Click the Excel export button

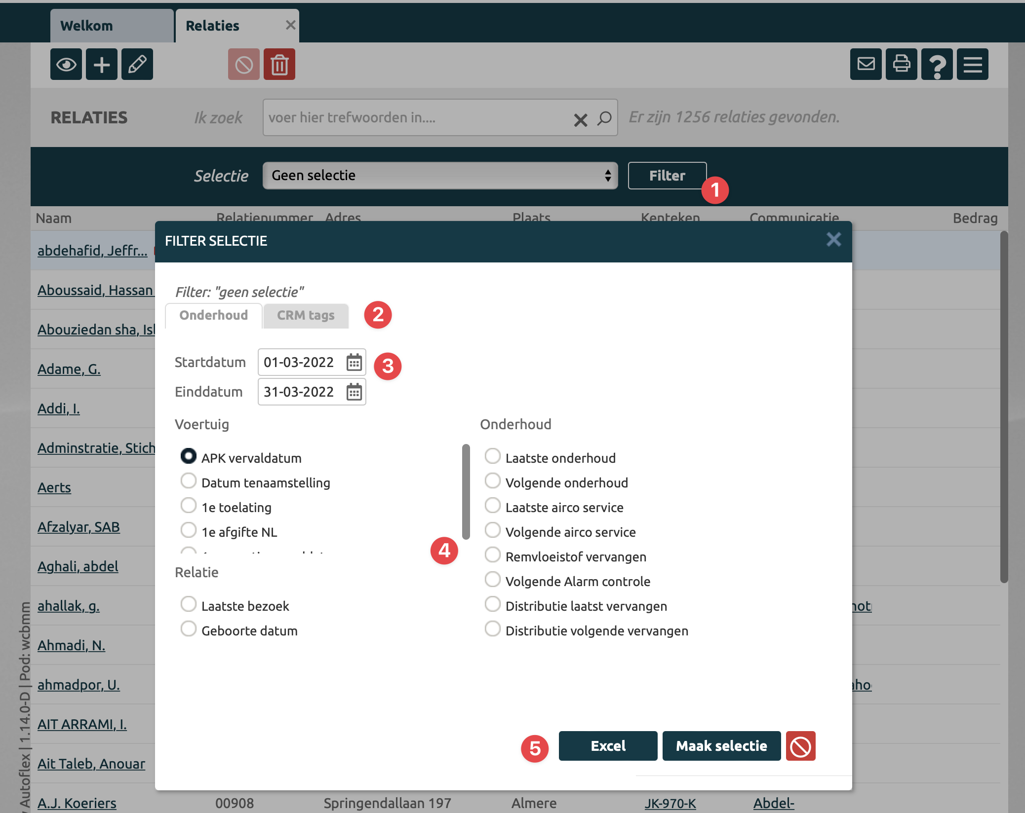[x=608, y=746]
